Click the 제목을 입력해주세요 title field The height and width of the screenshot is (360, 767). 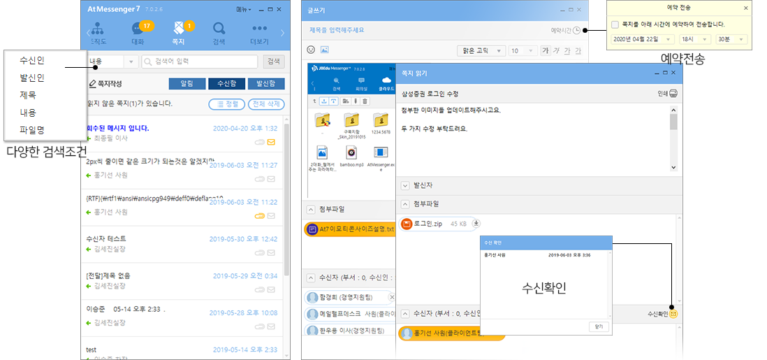(x=337, y=30)
